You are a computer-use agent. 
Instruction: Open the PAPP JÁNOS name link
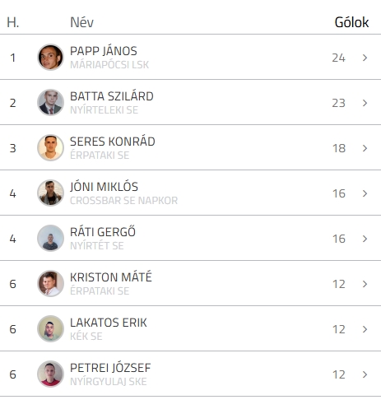tap(104, 51)
